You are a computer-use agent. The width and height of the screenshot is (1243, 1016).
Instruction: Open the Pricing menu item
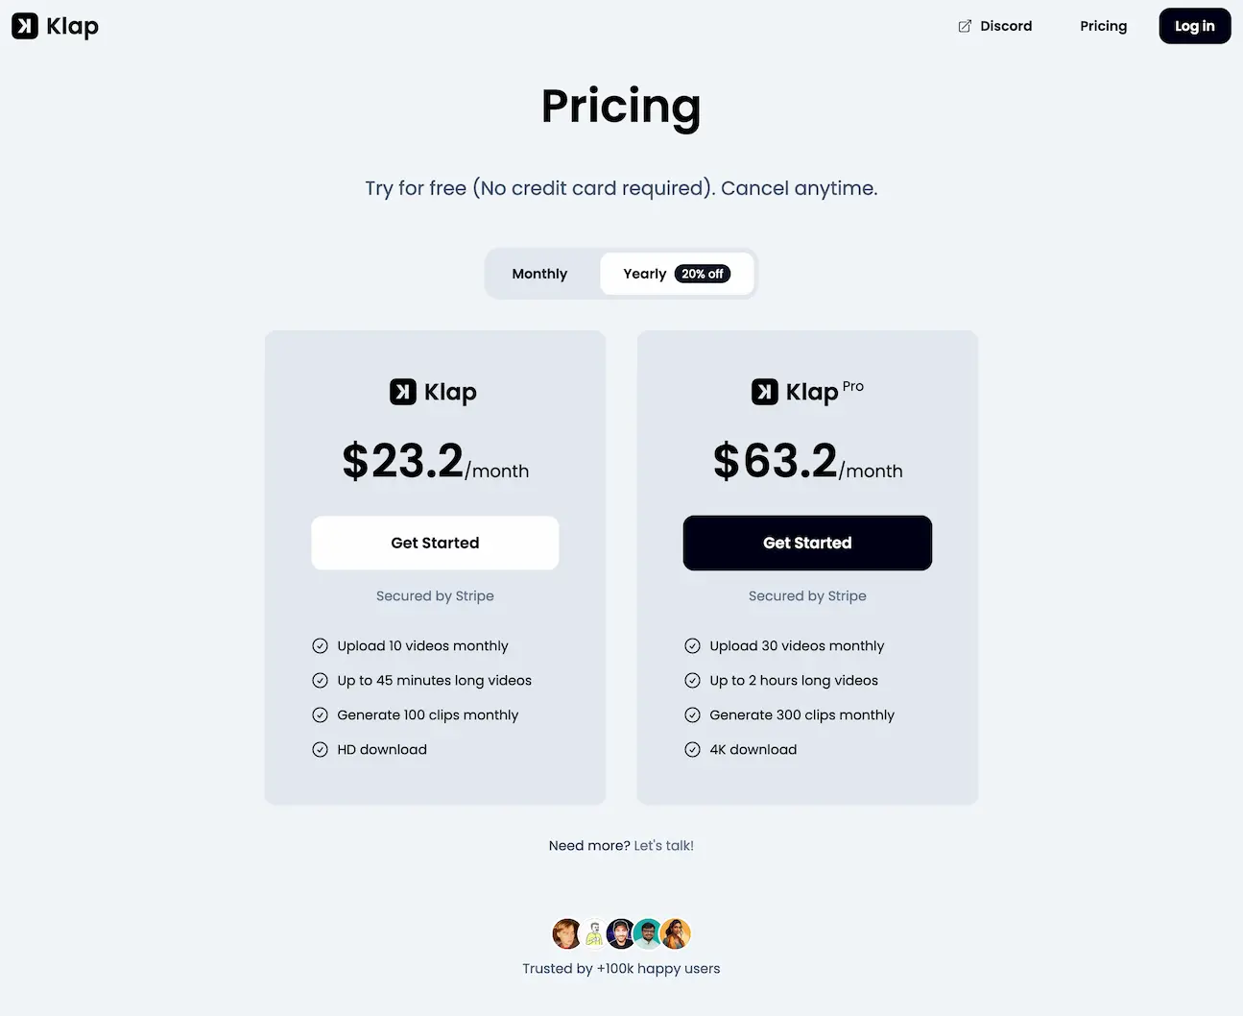coord(1103,26)
